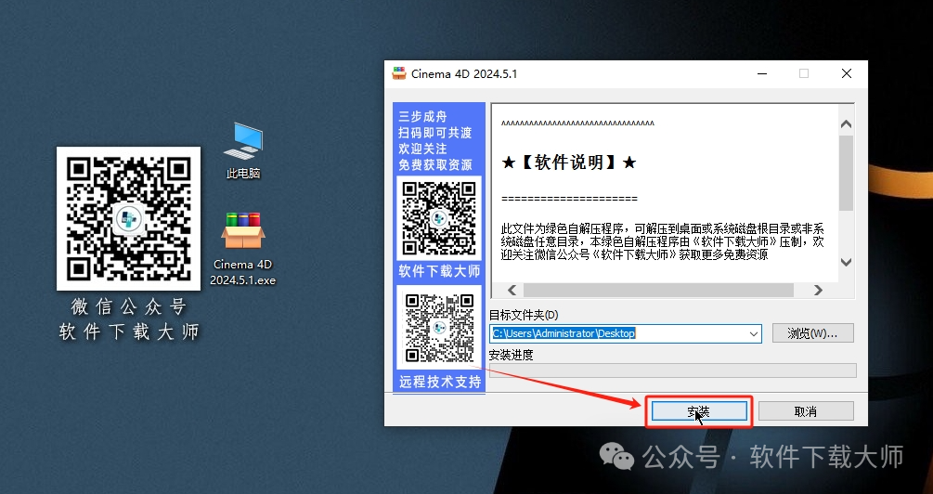Click the 安装进度 progress bar

(x=672, y=370)
